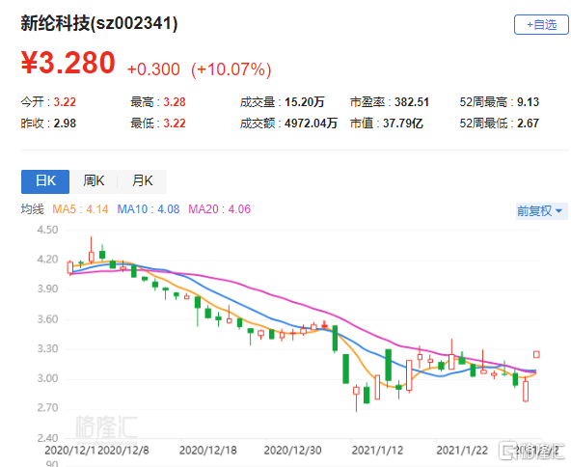Click the y-axis label 4.50

tap(47, 230)
